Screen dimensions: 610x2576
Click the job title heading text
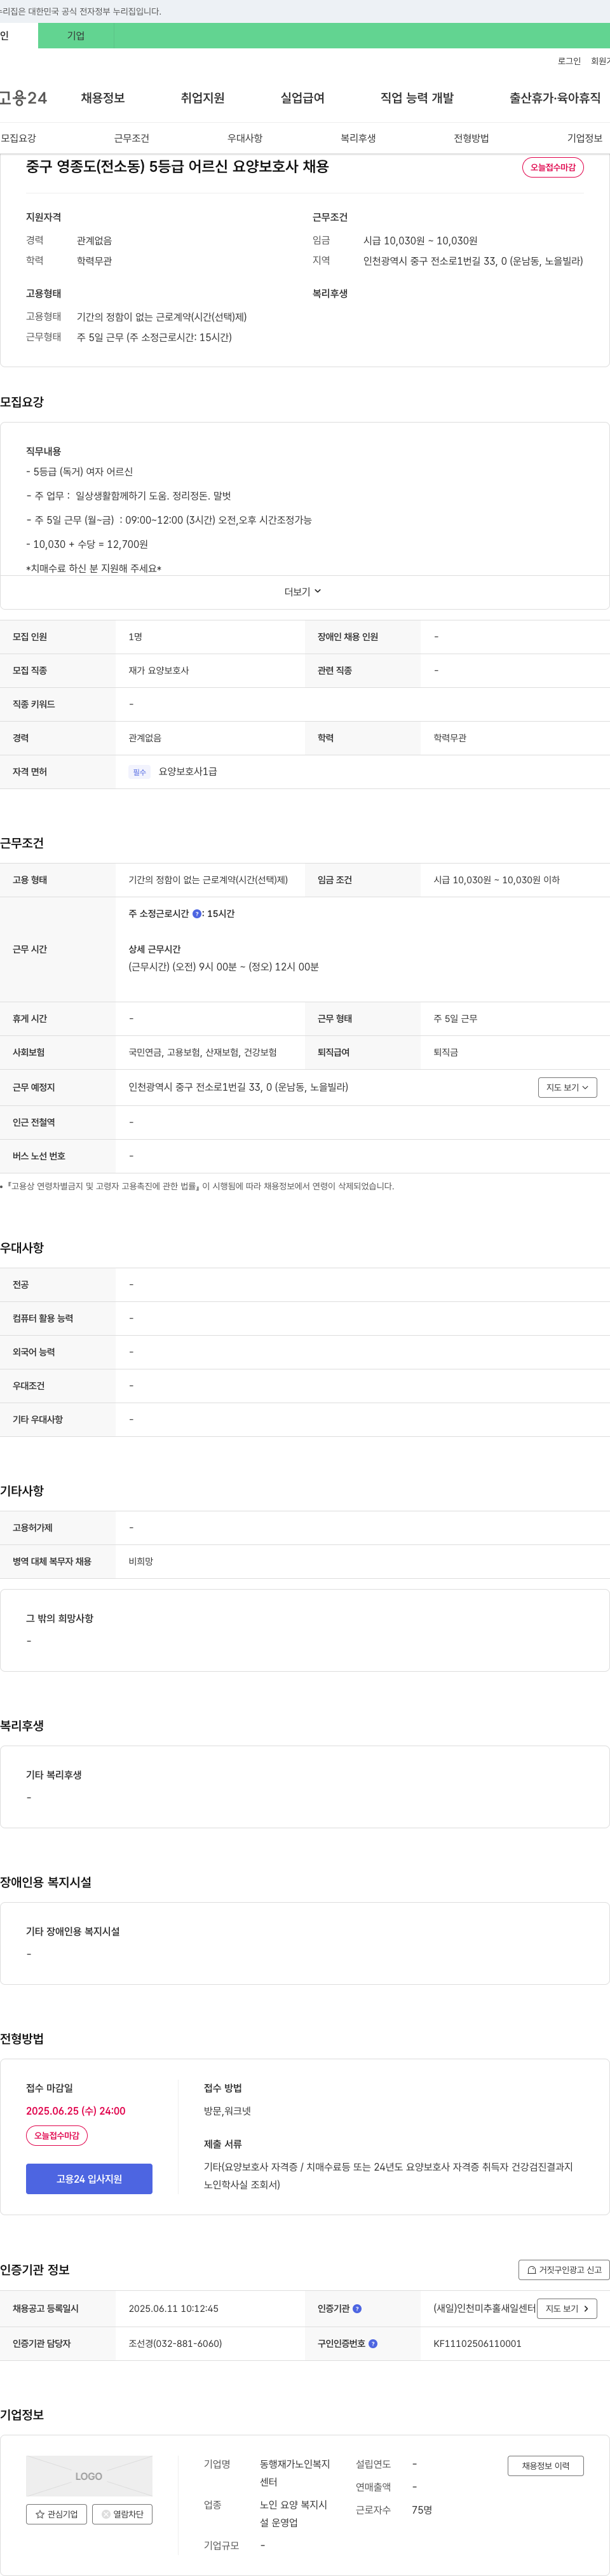178,167
